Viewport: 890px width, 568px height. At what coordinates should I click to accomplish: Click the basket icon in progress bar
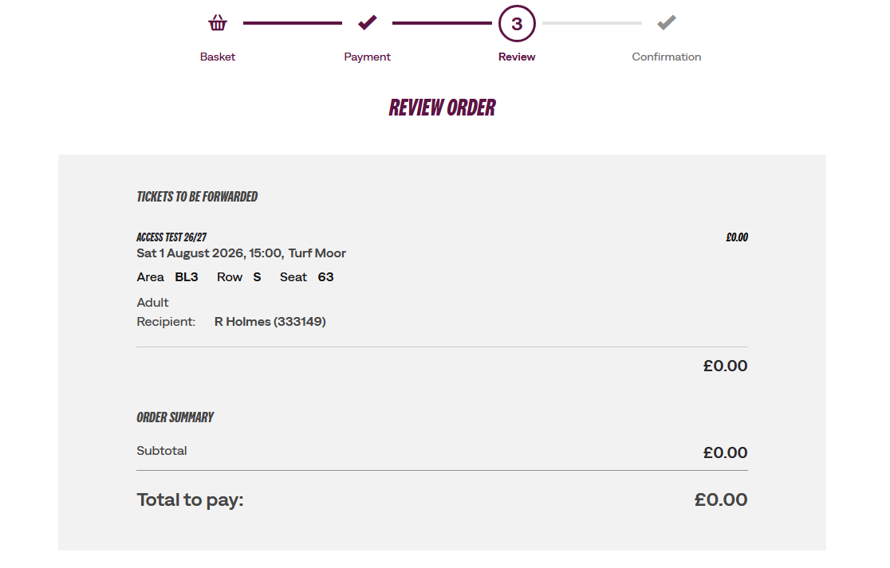[218, 22]
